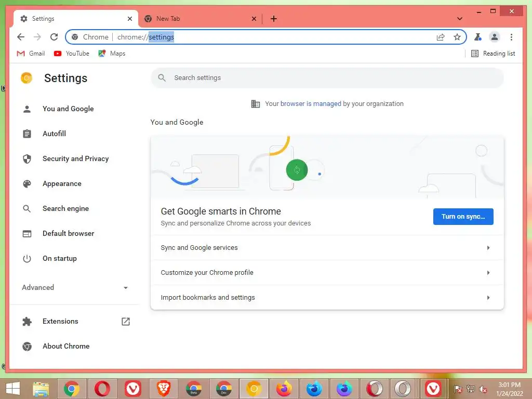This screenshot has width=532, height=399.
Task: Expand Import bookmarks and settings row
Action: point(327,298)
